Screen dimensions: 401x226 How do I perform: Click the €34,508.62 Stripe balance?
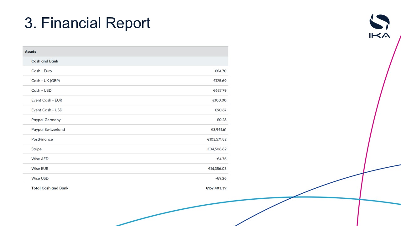tap(217, 149)
